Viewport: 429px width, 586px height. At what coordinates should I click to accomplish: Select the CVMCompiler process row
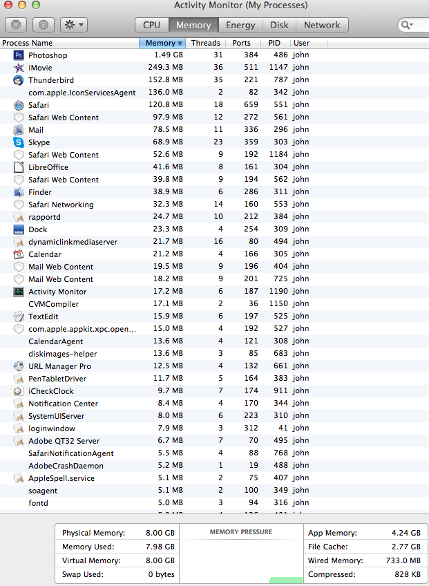[x=214, y=304]
